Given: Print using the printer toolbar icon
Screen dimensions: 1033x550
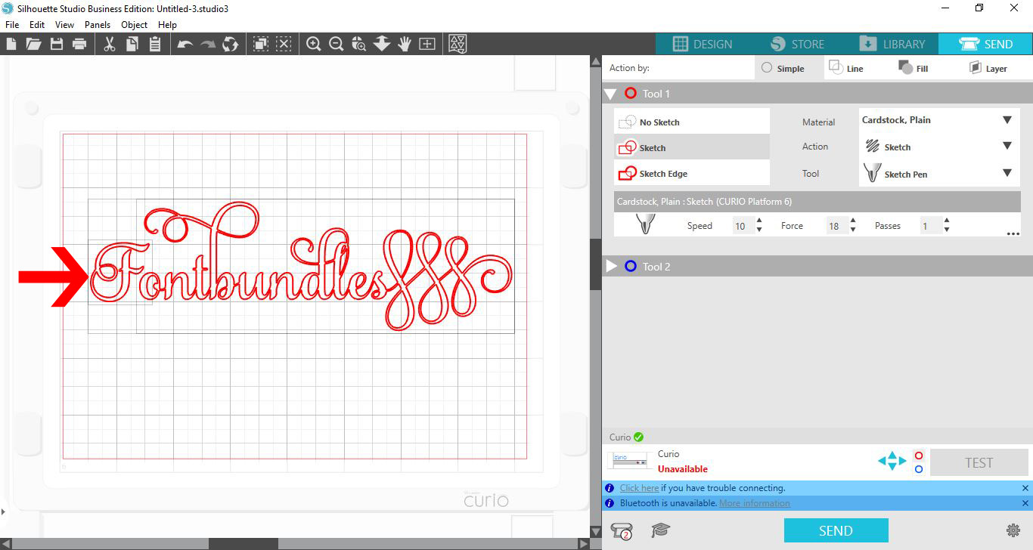Looking at the screenshot, I should pyautogui.click(x=79, y=44).
